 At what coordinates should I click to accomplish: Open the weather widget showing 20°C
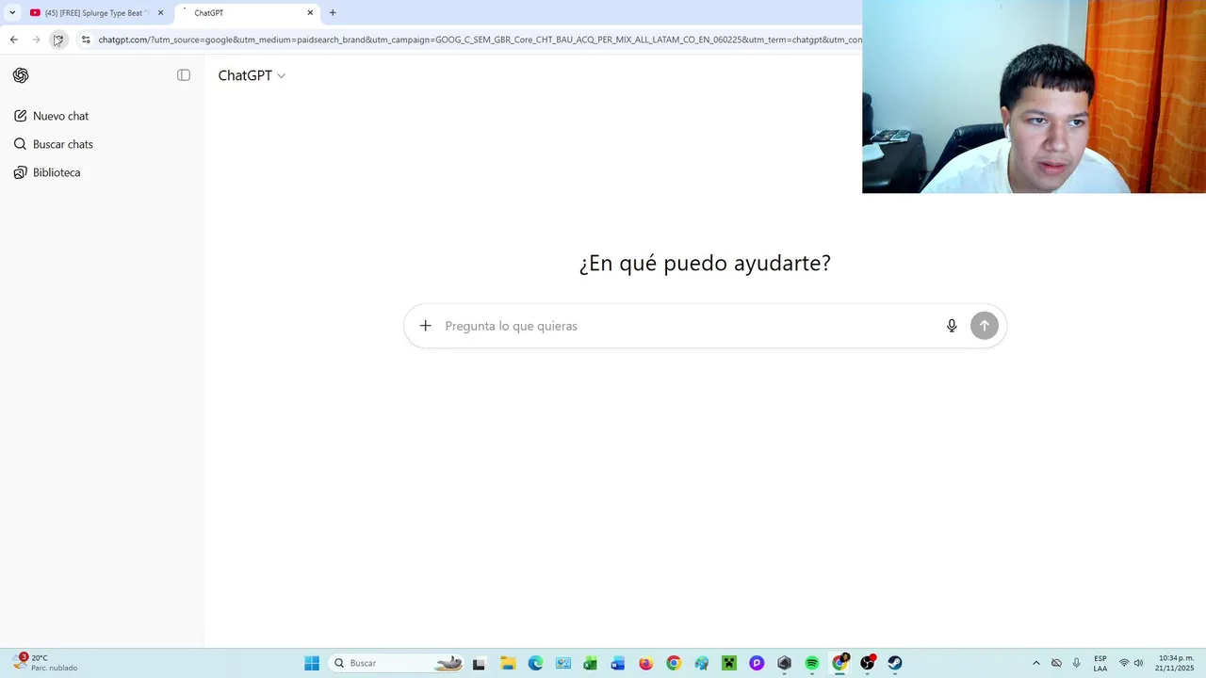[45, 663]
